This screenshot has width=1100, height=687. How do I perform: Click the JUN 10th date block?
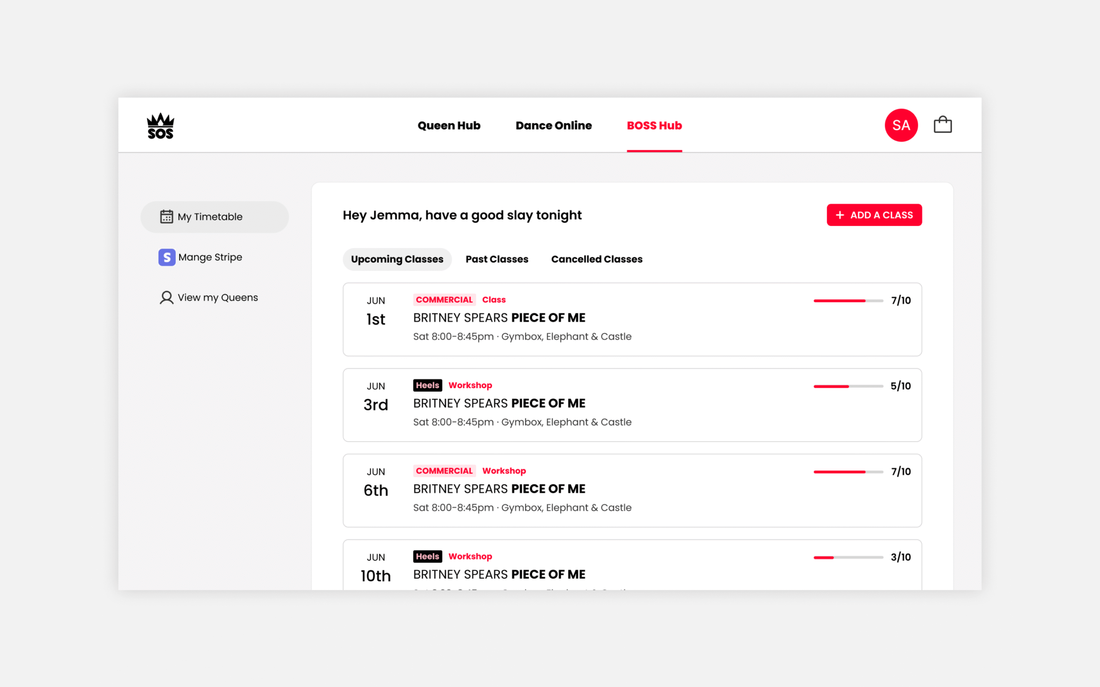376,568
